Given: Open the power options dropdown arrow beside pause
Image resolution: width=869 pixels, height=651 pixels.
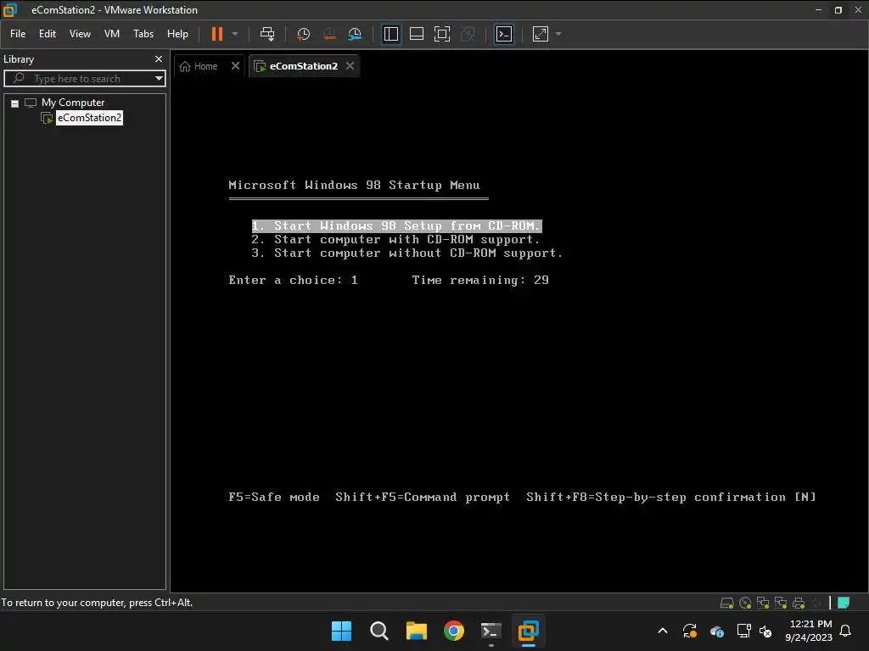Looking at the screenshot, I should [x=235, y=34].
